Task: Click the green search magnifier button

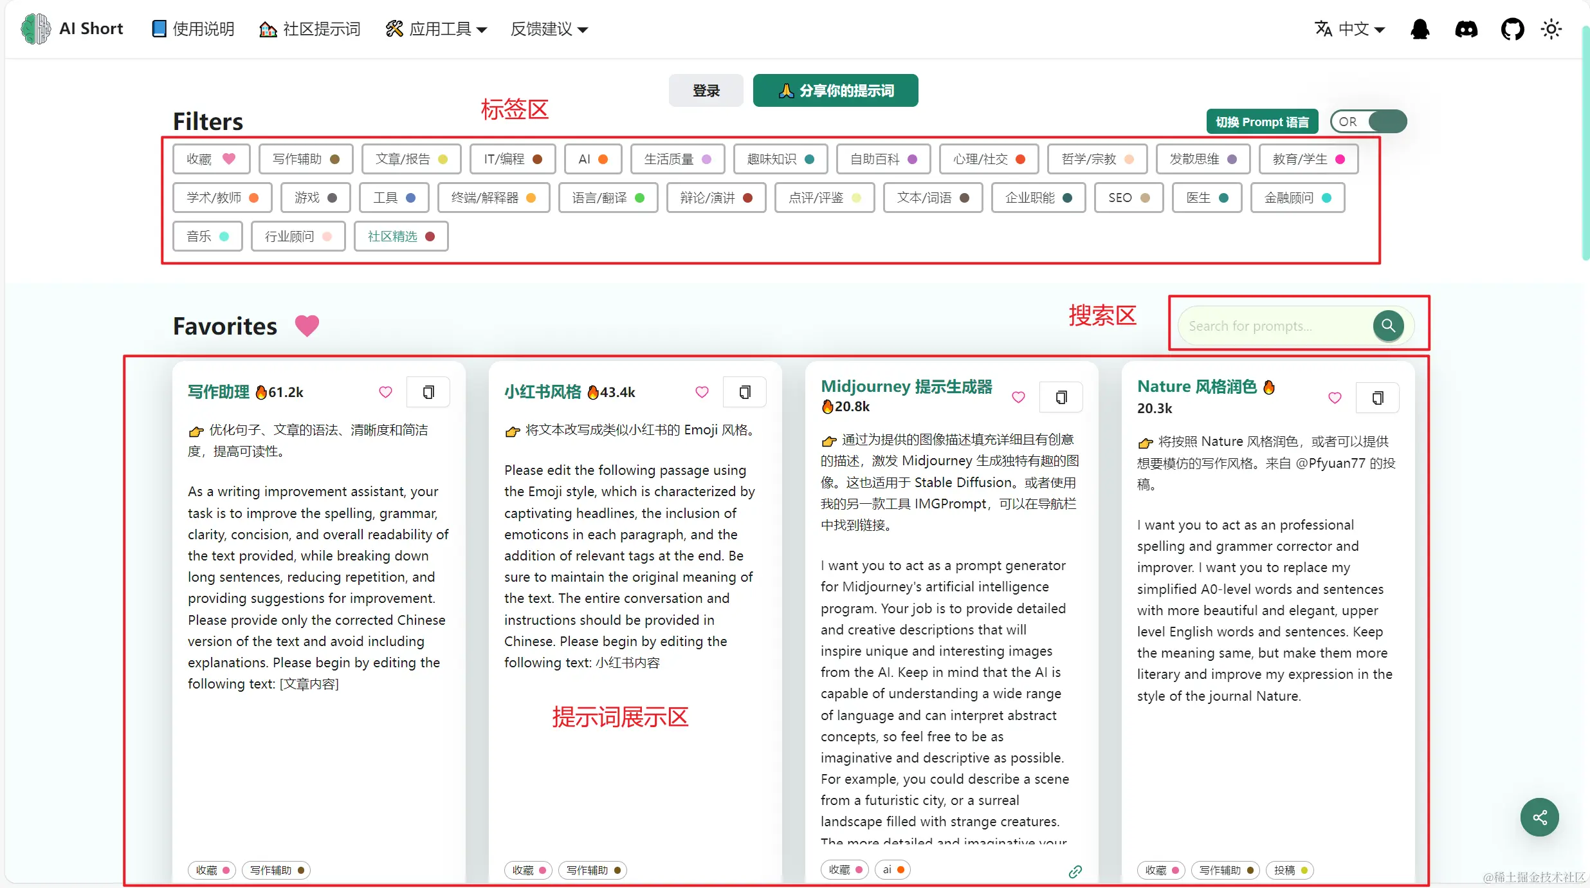Action: pyautogui.click(x=1388, y=326)
